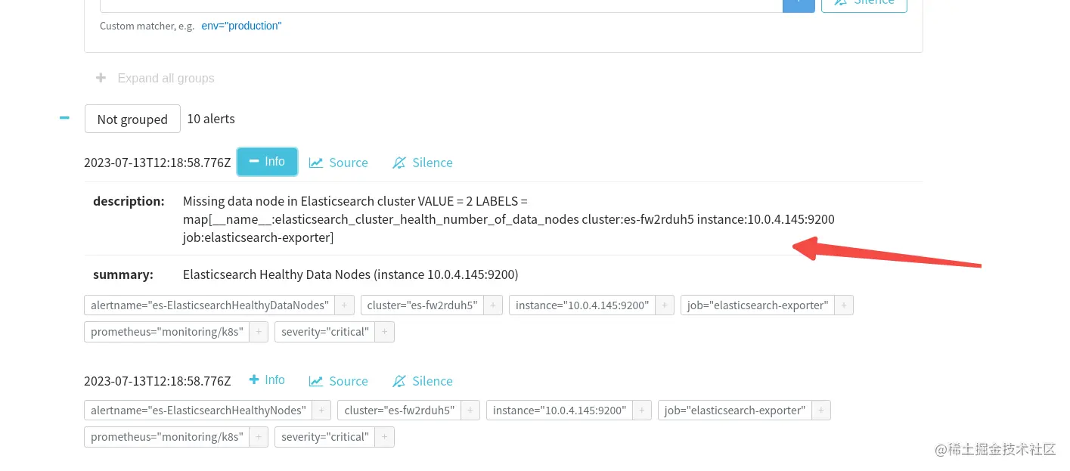Collapse the Not grouped alert group
The width and height of the screenshot is (1070, 471).
tap(64, 118)
